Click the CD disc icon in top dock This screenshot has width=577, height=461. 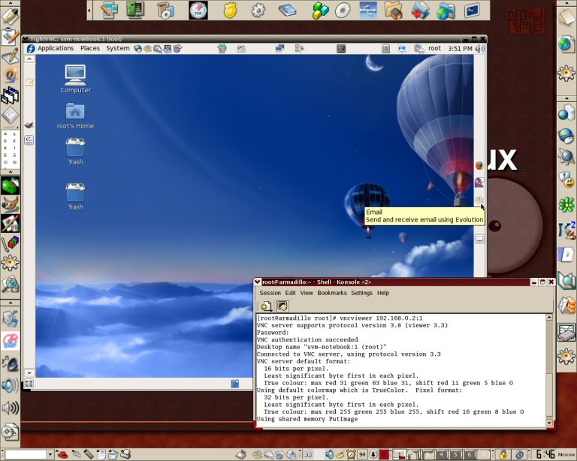tap(343, 11)
